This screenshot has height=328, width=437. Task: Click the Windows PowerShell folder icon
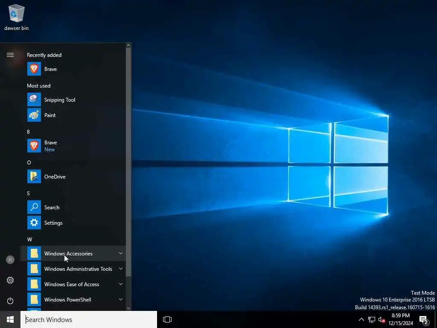pyautogui.click(x=34, y=299)
